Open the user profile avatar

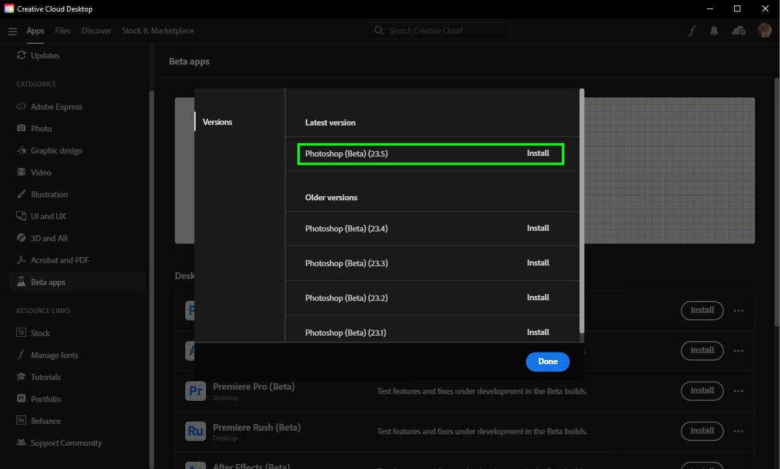pyautogui.click(x=764, y=30)
